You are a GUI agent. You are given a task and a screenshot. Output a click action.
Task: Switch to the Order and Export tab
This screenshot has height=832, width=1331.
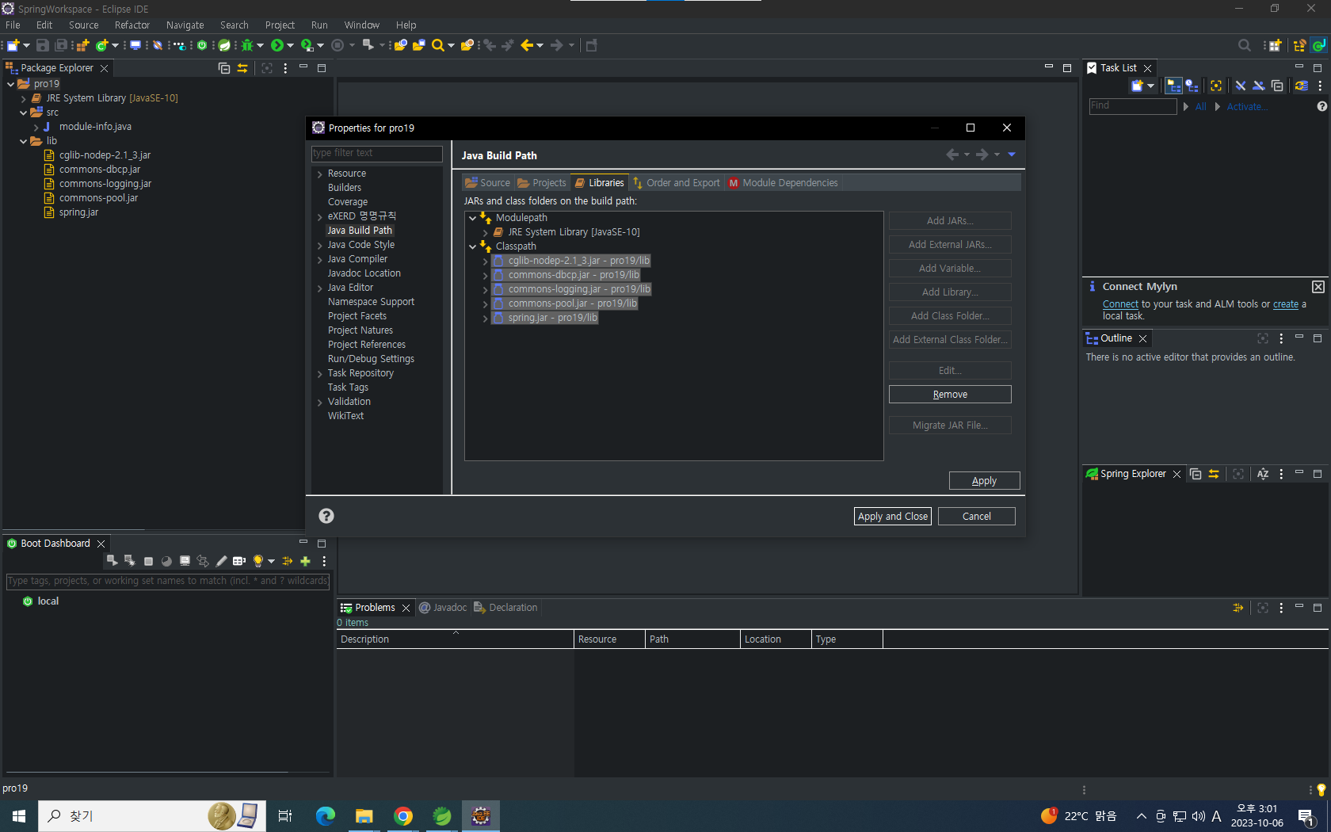click(677, 183)
